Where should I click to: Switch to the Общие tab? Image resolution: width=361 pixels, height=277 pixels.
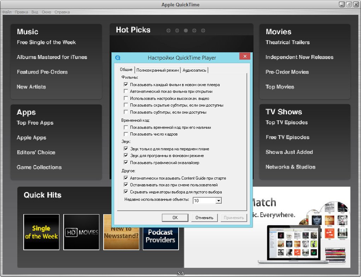pyautogui.click(x=126, y=70)
